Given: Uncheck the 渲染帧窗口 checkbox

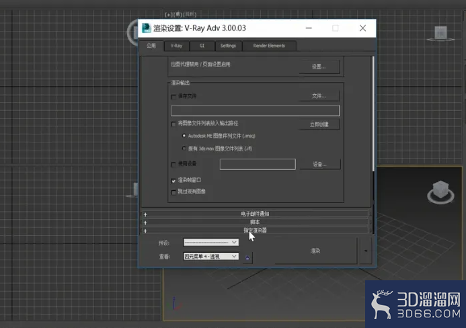Looking at the screenshot, I should click(173, 181).
